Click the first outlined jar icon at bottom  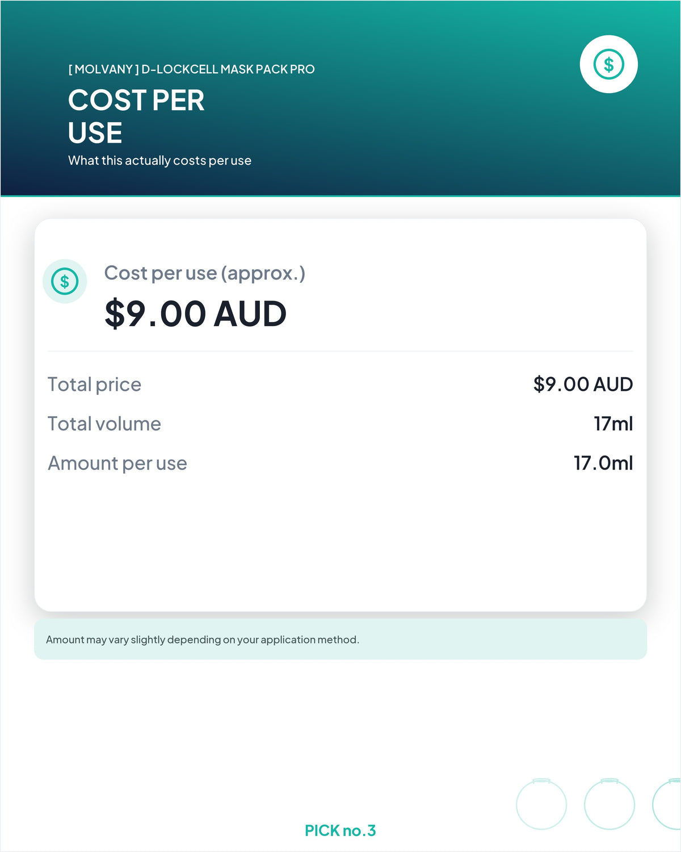click(541, 804)
